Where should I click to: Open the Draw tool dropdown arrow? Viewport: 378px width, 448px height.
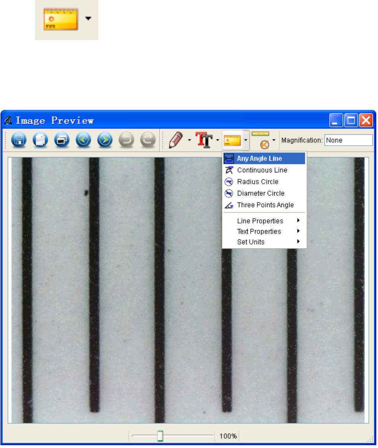click(189, 140)
